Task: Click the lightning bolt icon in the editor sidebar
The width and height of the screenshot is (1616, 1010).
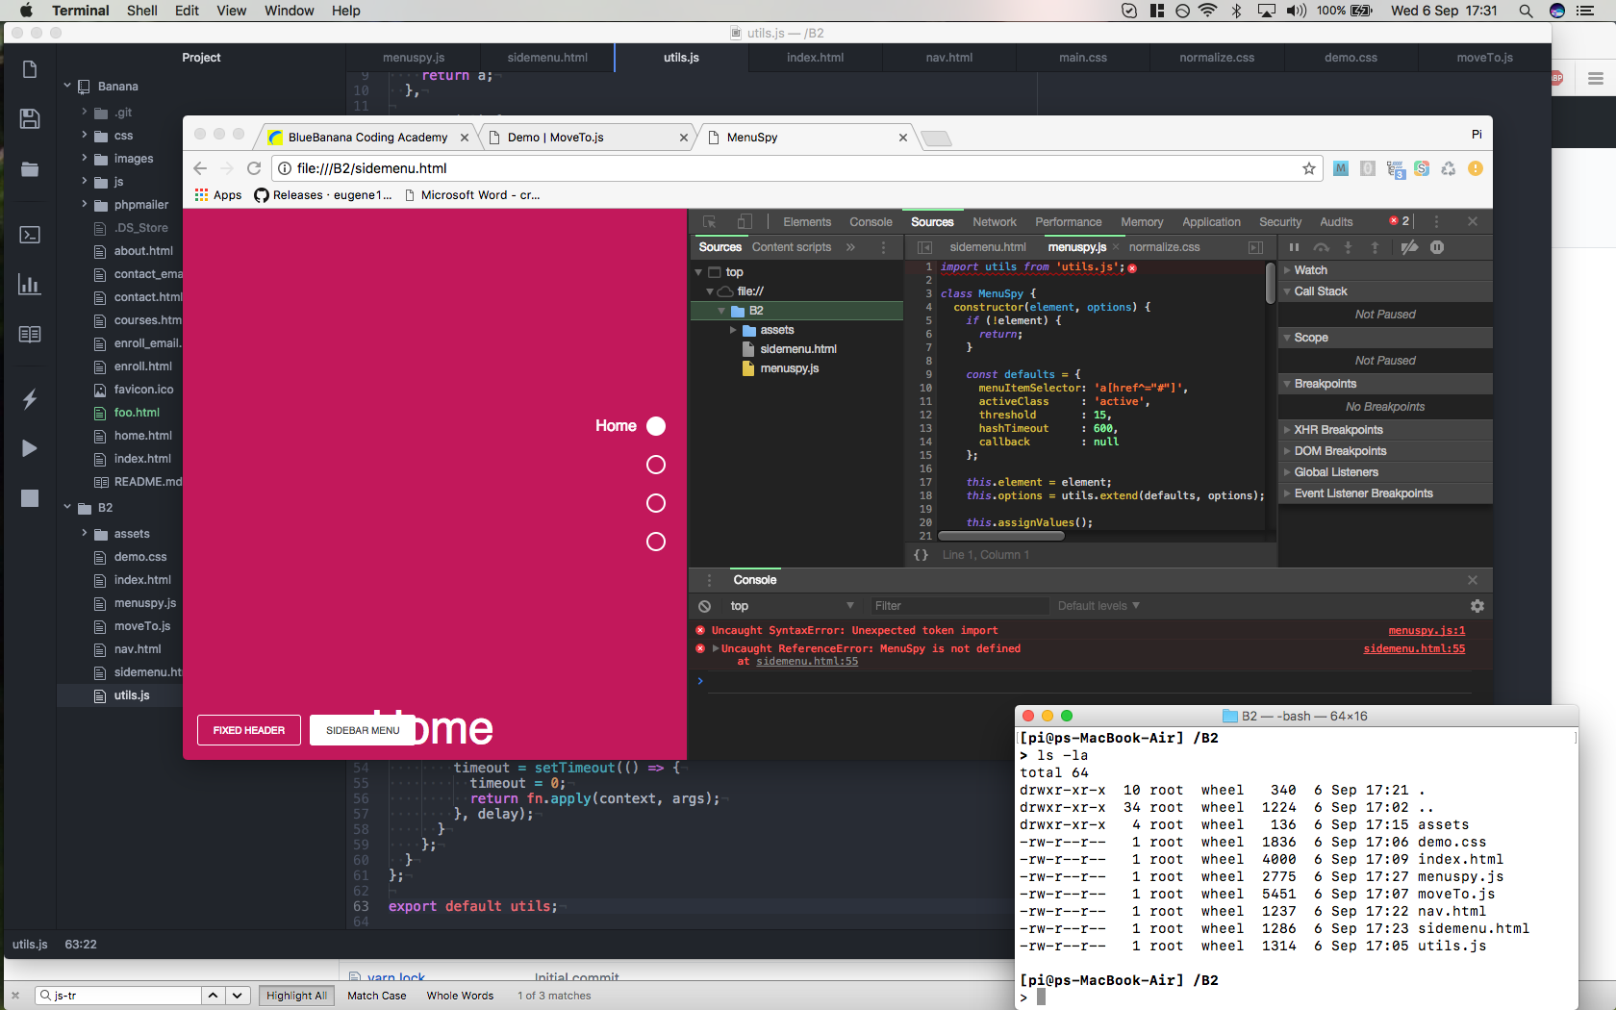Action: coord(30,399)
